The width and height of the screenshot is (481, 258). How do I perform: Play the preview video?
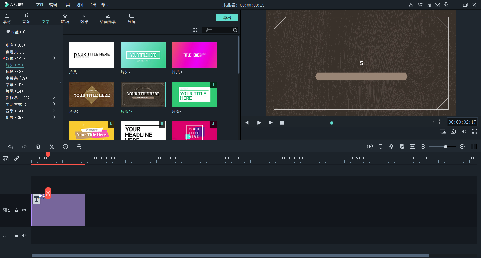(x=271, y=123)
